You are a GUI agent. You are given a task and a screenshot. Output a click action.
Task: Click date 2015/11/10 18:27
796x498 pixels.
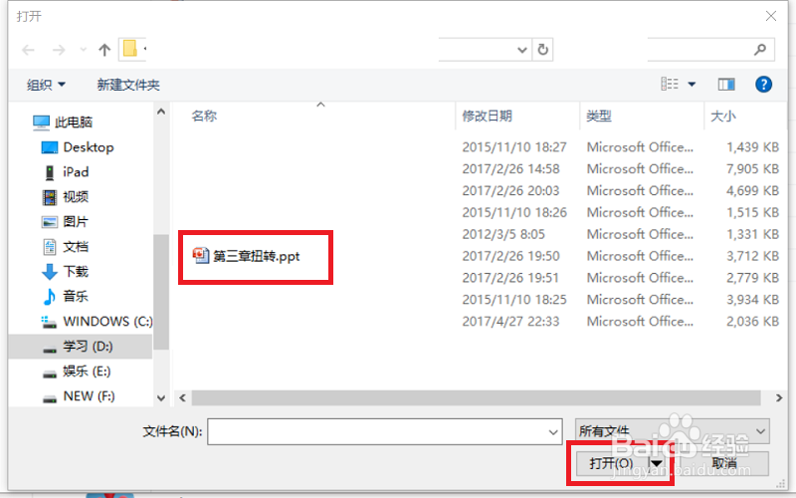[514, 147]
